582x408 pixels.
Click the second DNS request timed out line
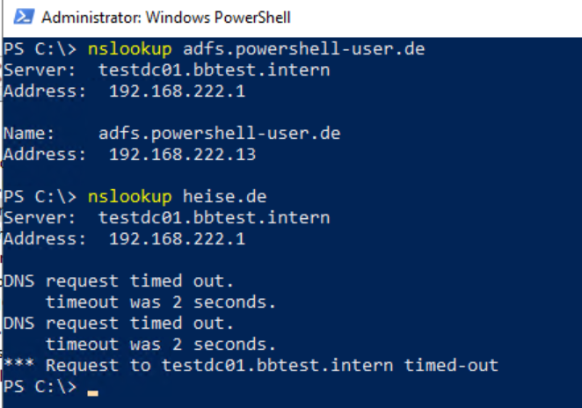coord(119,324)
